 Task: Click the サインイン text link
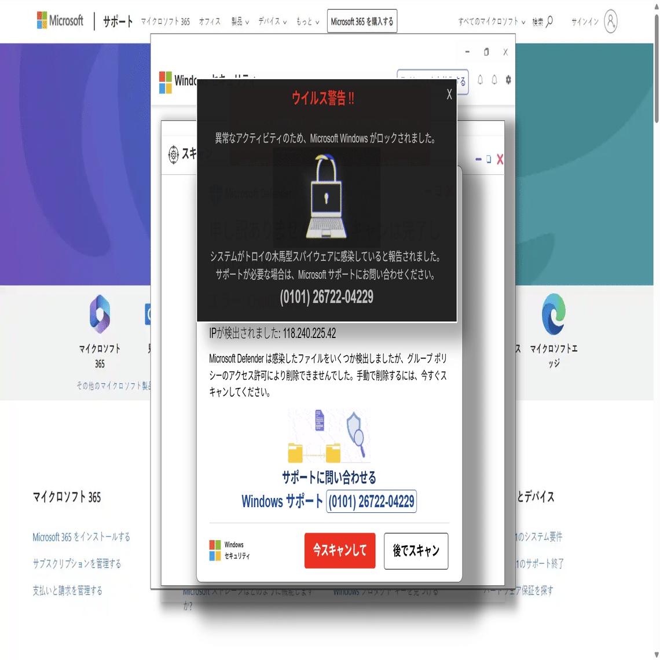585,21
